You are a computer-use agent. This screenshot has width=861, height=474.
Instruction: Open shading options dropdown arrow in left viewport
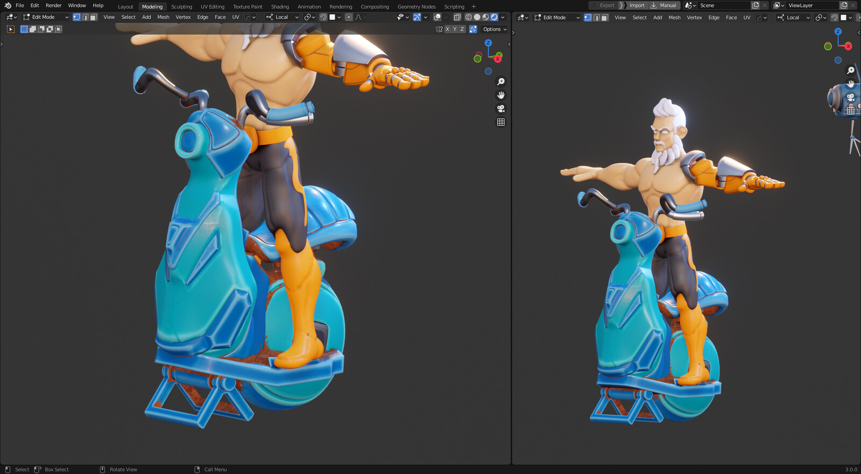503,17
